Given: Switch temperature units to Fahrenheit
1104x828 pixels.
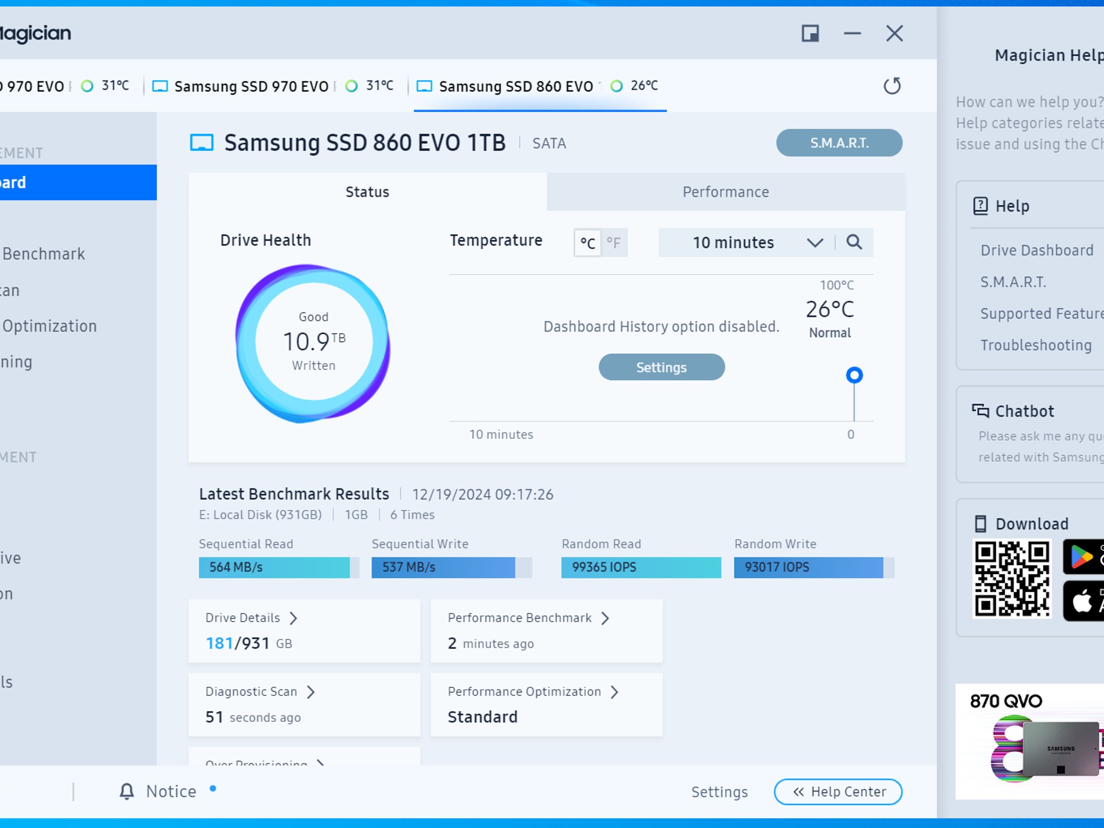Looking at the screenshot, I should click(x=615, y=243).
